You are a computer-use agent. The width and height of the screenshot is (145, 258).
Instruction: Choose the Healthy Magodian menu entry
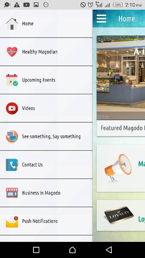tap(46, 52)
